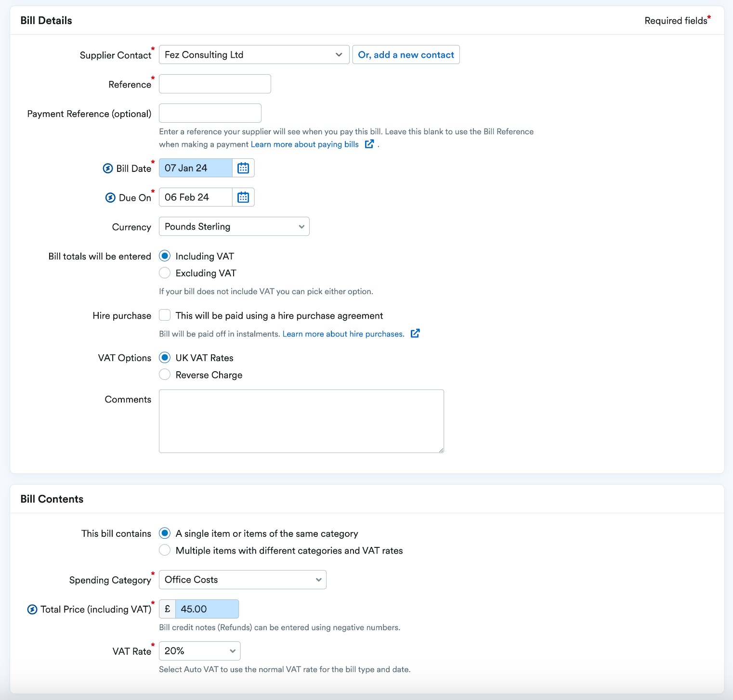The height and width of the screenshot is (700, 733).
Task: Click inside the Comments box
Action: [301, 421]
